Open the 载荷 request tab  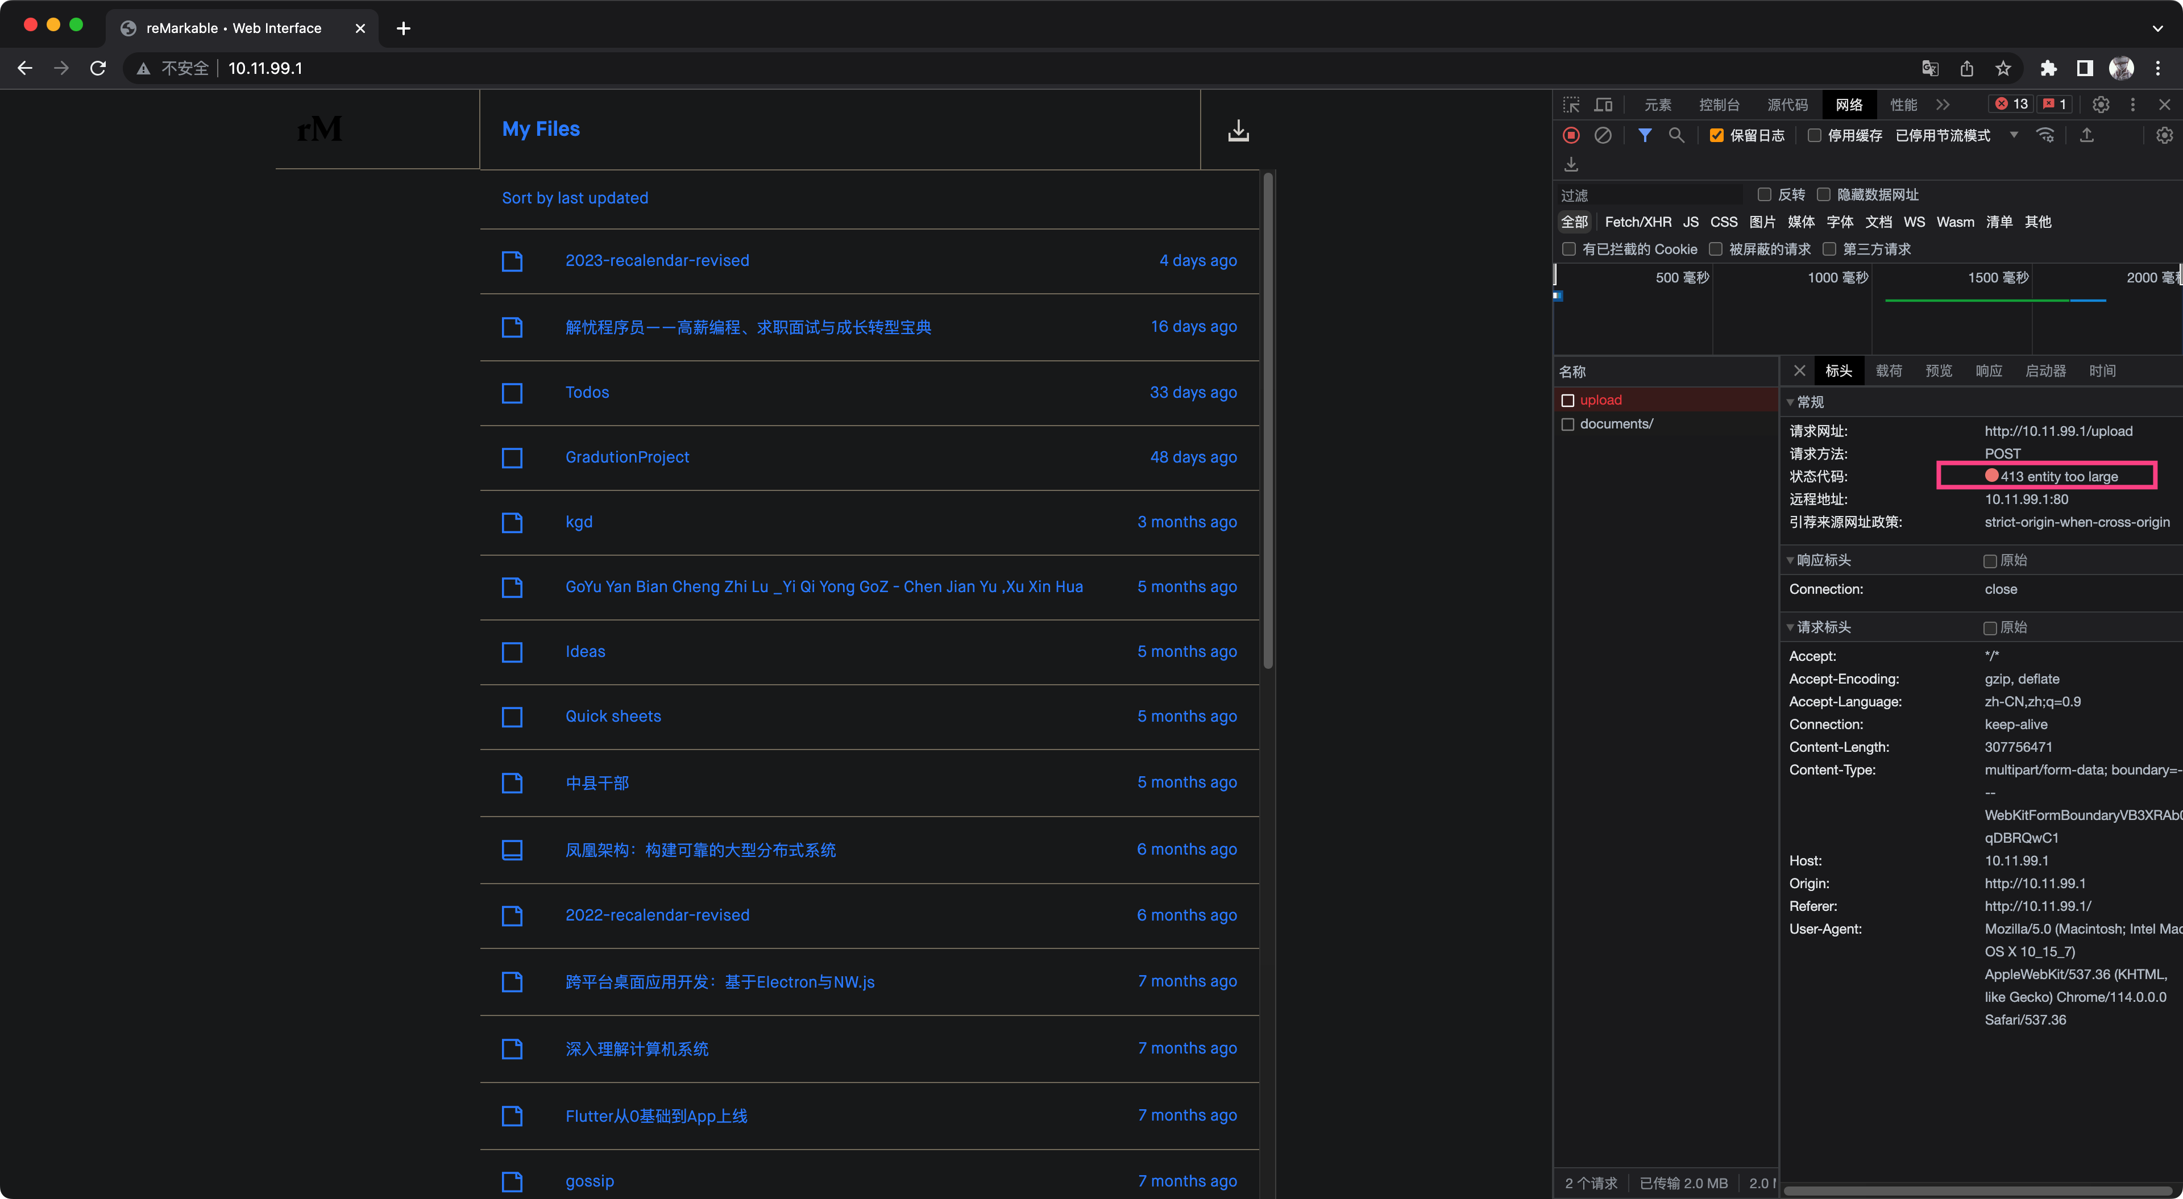1888,370
